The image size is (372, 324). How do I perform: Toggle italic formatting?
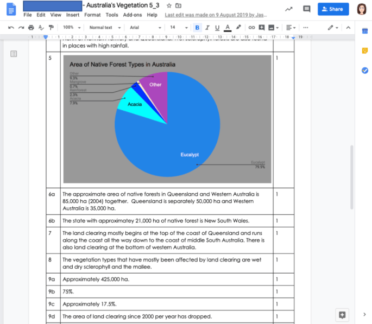click(207, 28)
